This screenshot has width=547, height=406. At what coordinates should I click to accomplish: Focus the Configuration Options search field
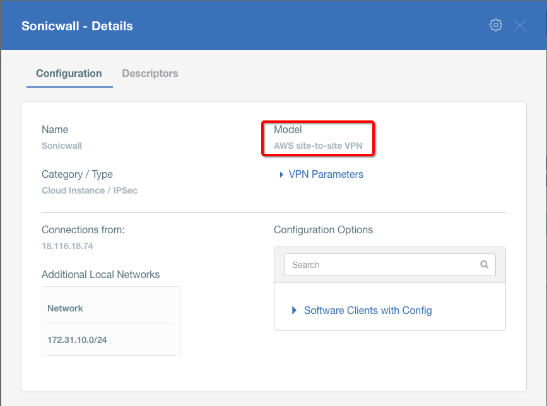[x=390, y=265]
